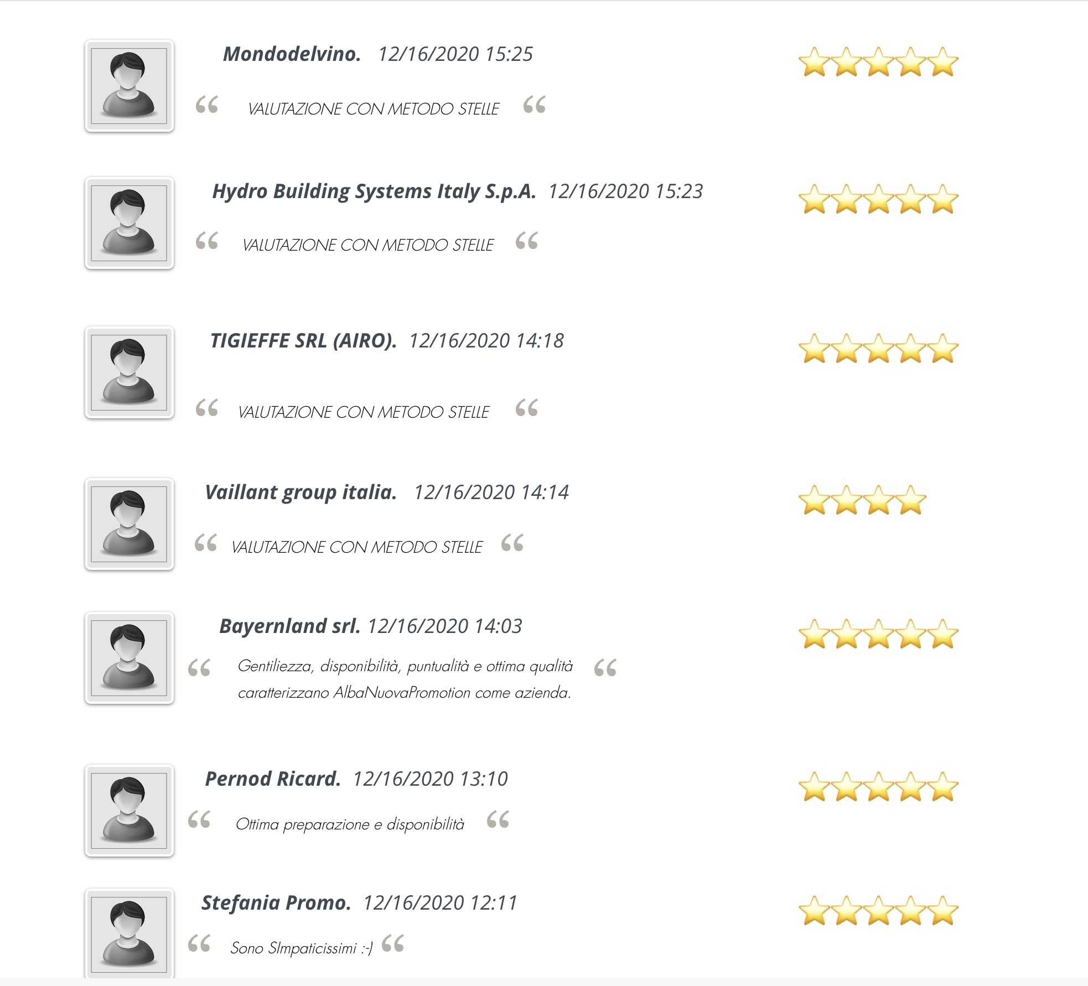Click the five-star rating for Mondodelvino

point(878,62)
